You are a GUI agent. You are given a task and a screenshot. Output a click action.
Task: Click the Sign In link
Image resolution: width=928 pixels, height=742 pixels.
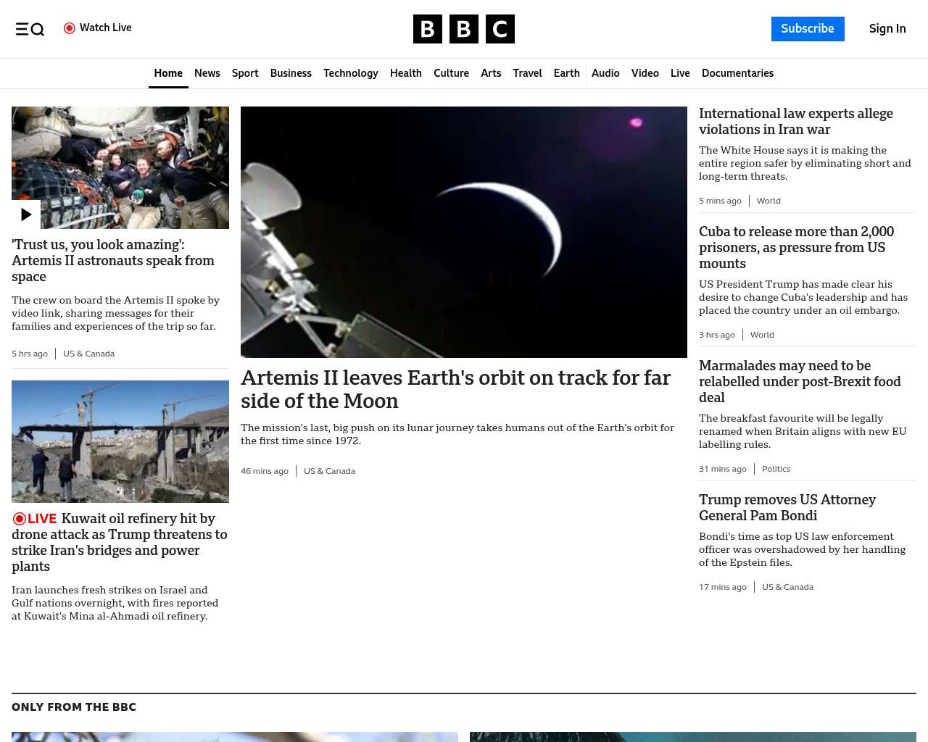pyautogui.click(x=887, y=29)
